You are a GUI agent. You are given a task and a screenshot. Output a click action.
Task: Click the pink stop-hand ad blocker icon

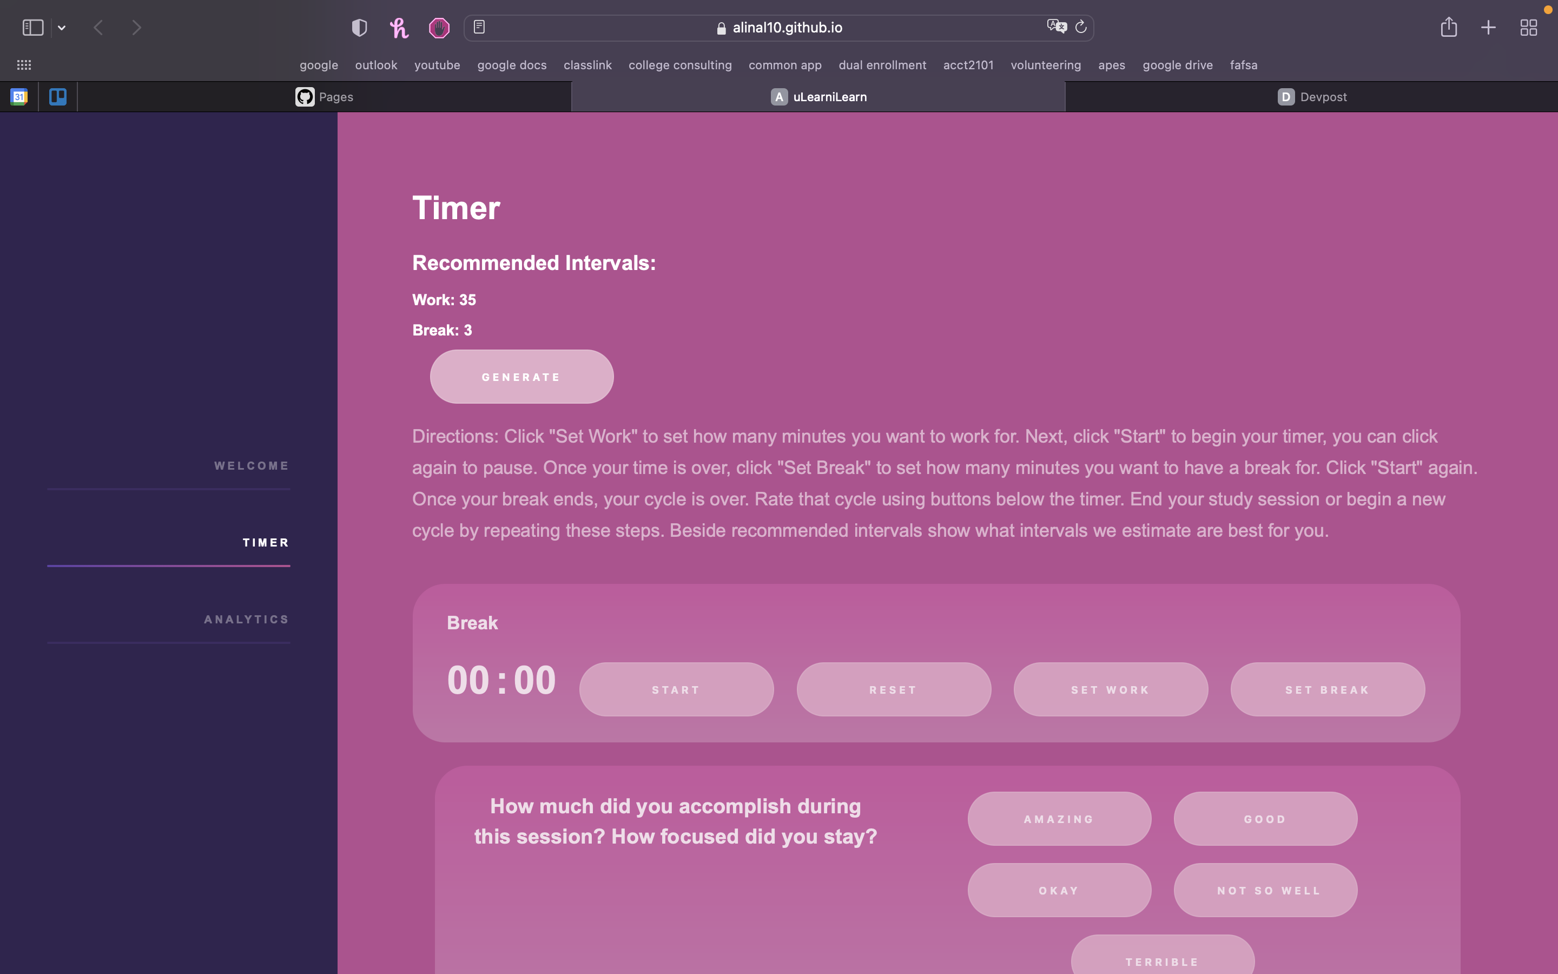click(439, 28)
